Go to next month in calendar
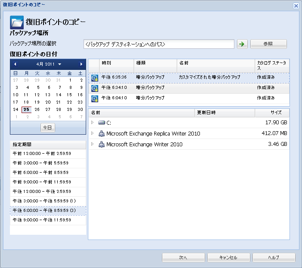The height and width of the screenshot is (268, 302). [81, 64]
